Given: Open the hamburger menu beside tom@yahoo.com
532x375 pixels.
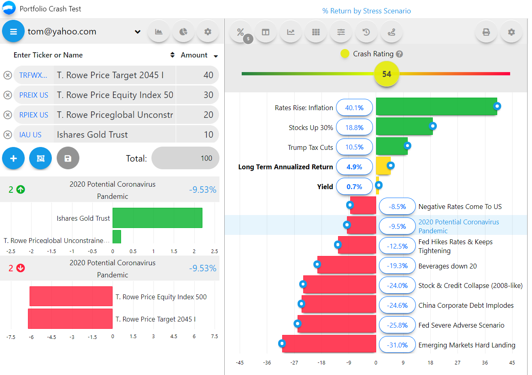Looking at the screenshot, I should click(13, 32).
